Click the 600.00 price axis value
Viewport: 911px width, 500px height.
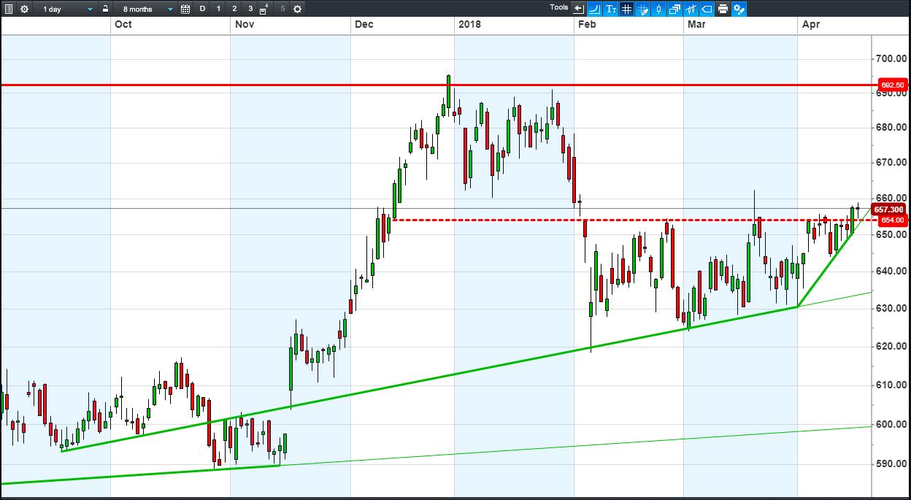click(x=891, y=424)
